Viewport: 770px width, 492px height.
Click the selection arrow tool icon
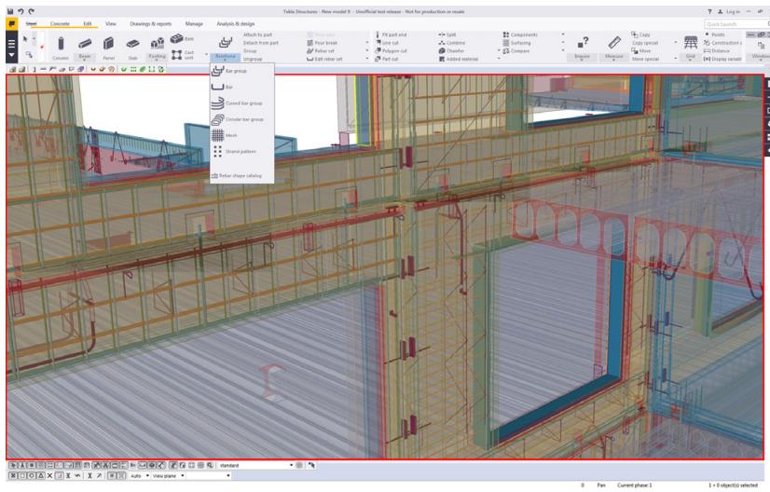[25, 38]
